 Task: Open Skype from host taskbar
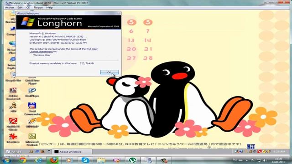click(x=85, y=160)
